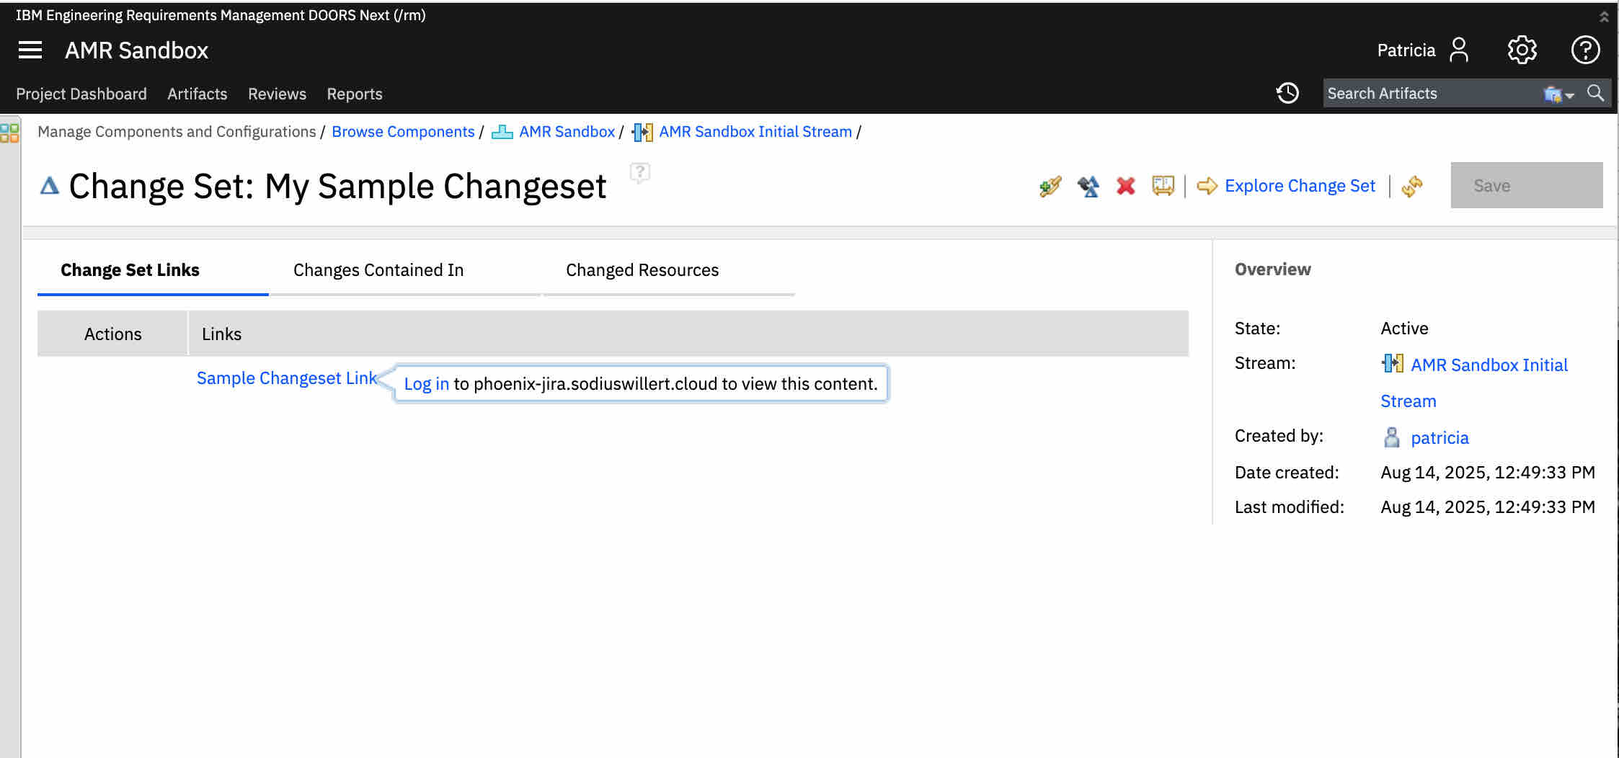Collapse the banner with the double chevron
The image size is (1619, 758).
(x=1604, y=16)
